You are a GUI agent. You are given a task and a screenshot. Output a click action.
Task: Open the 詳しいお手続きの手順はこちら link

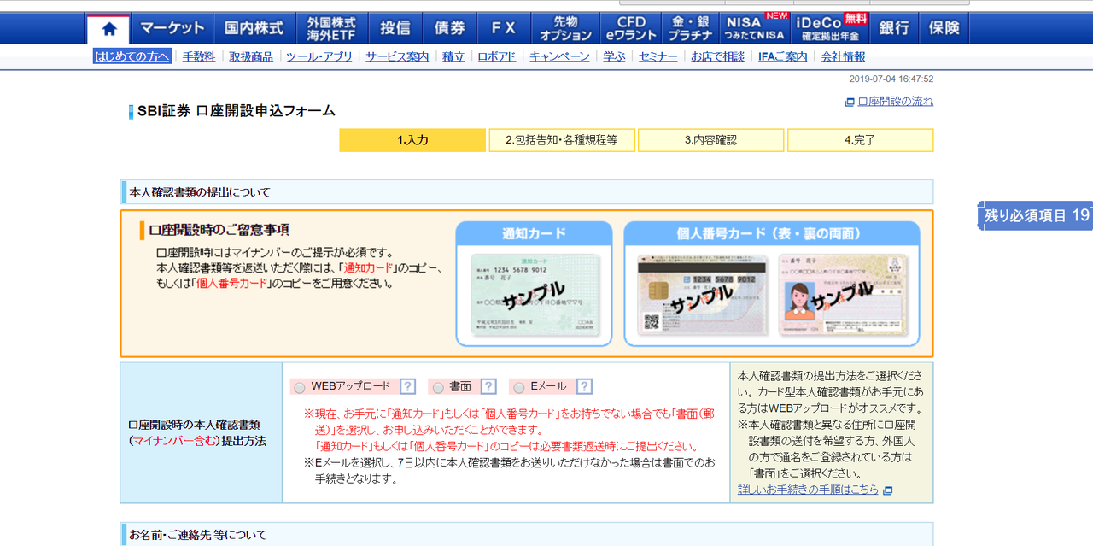pyautogui.click(x=808, y=490)
